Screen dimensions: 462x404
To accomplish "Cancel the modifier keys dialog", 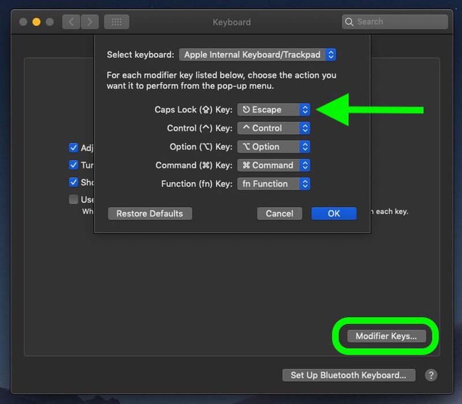I will (x=280, y=214).
